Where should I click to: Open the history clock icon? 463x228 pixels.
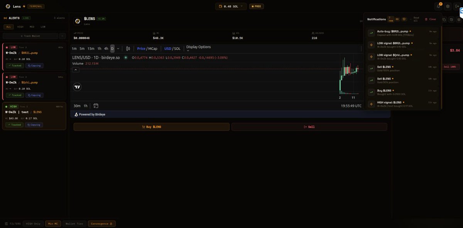click(451, 20)
